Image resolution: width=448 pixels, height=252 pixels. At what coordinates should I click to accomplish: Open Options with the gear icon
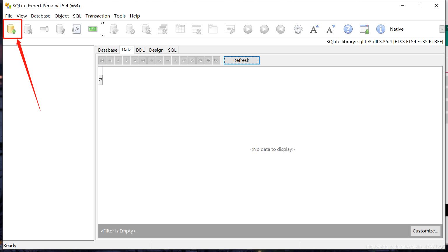298,29
